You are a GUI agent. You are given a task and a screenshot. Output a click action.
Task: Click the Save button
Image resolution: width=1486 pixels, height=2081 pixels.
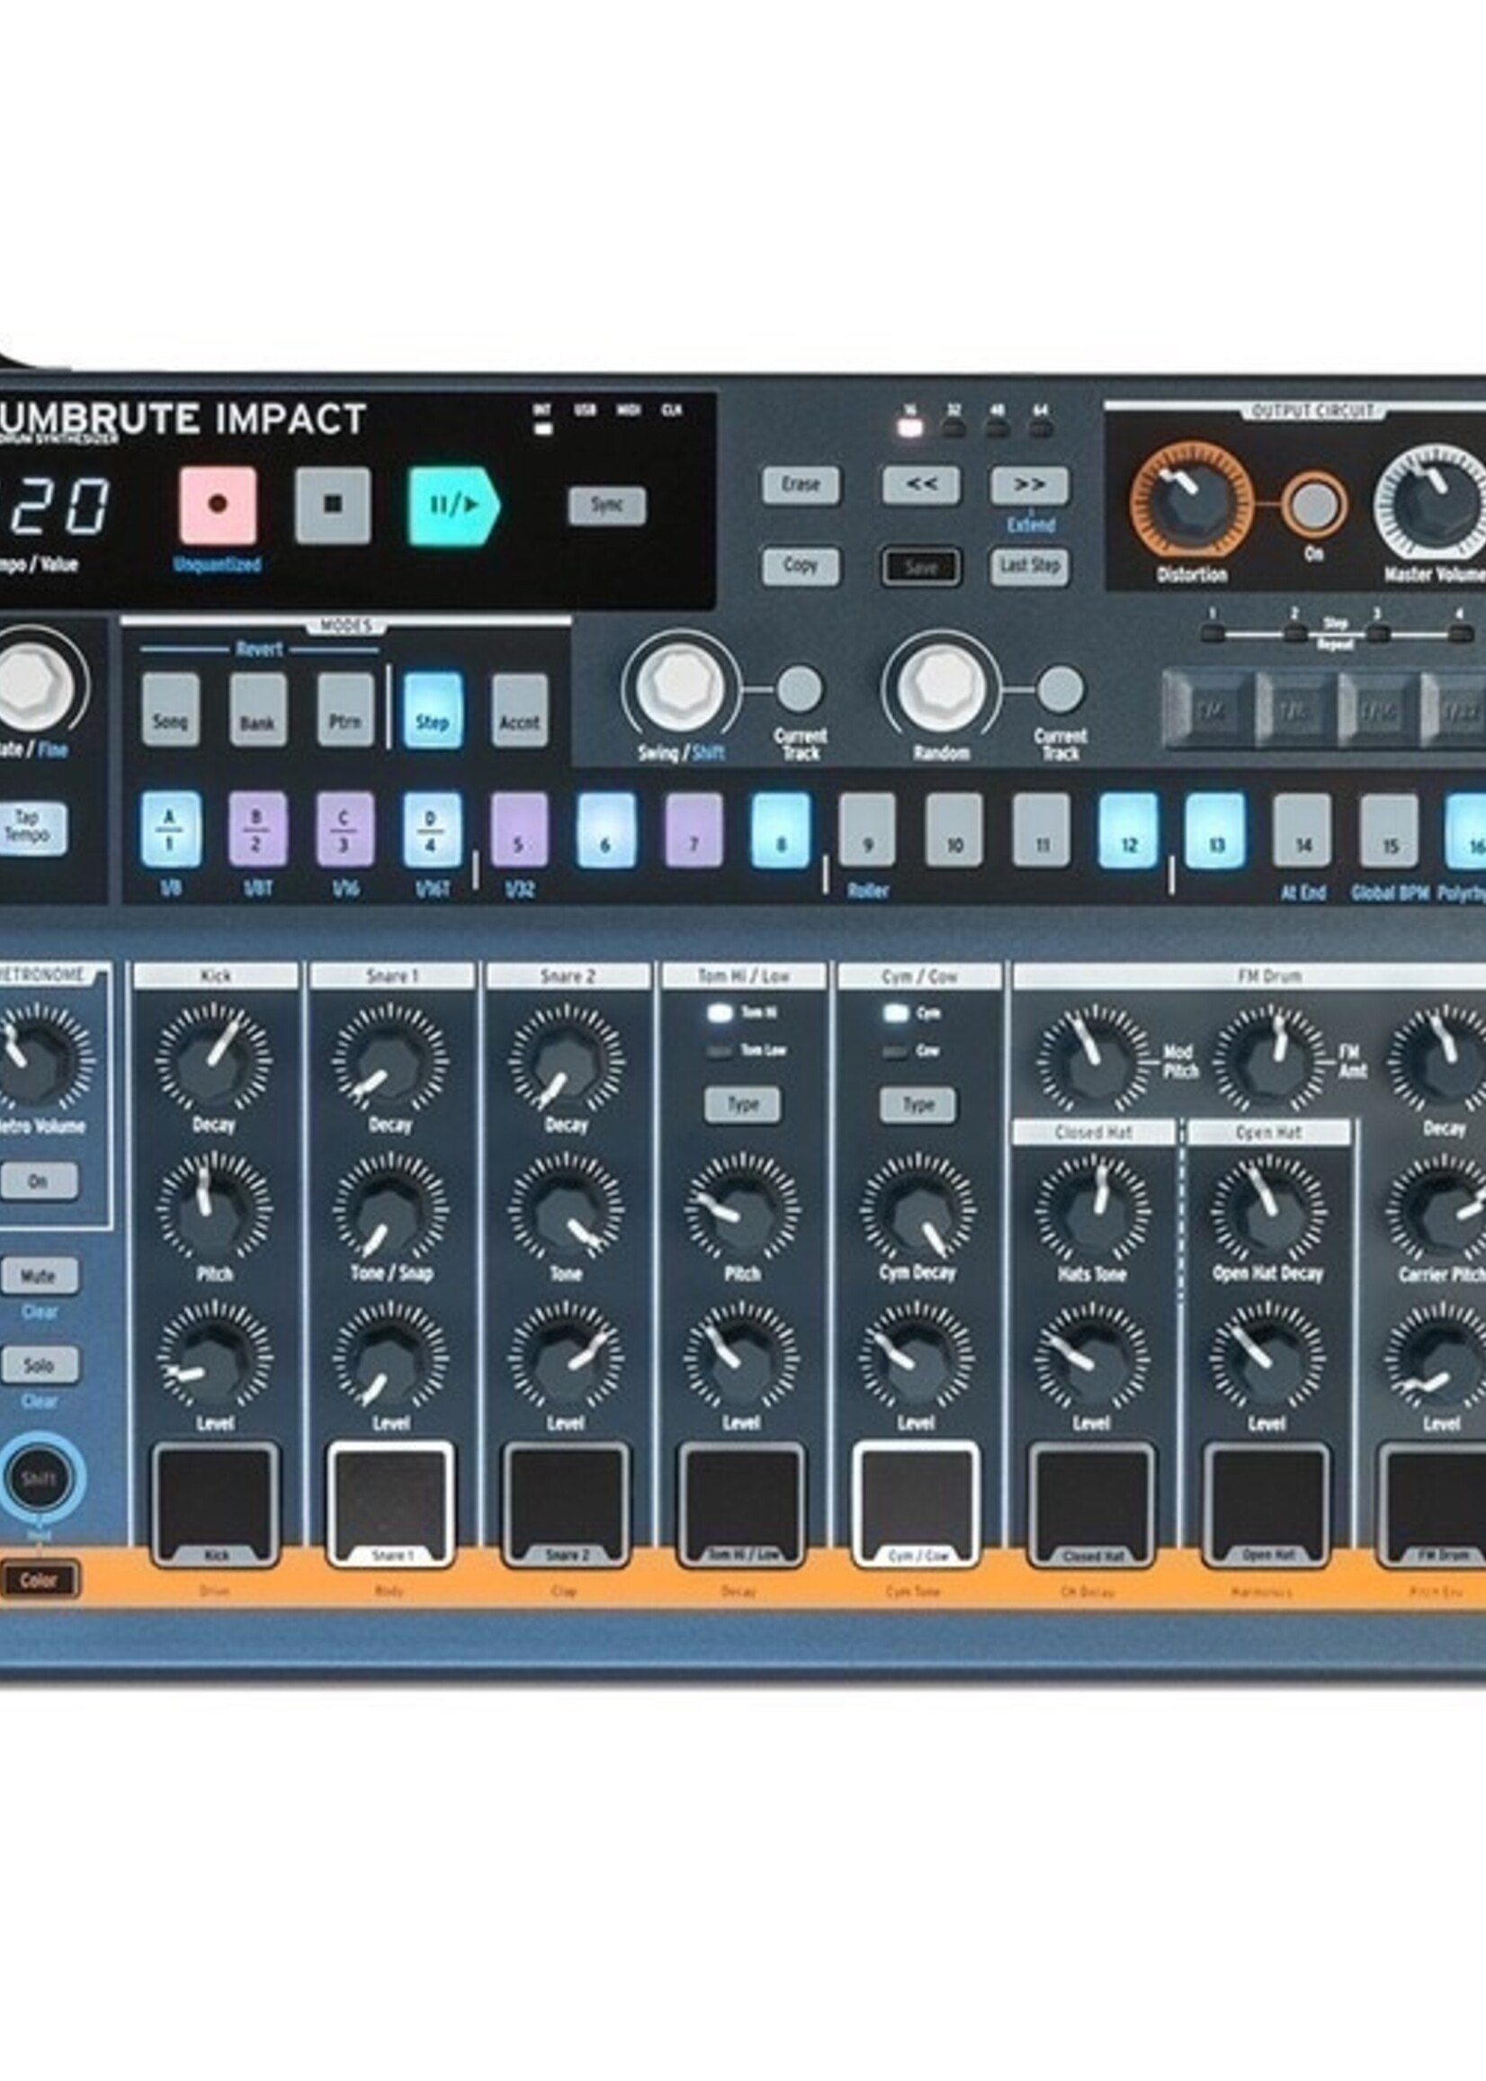(x=920, y=568)
